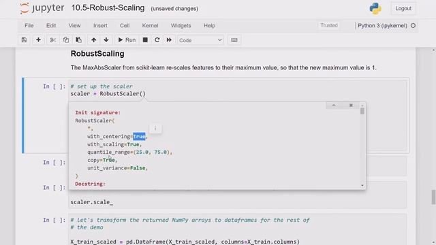Click the Init signature label

(x=98, y=112)
